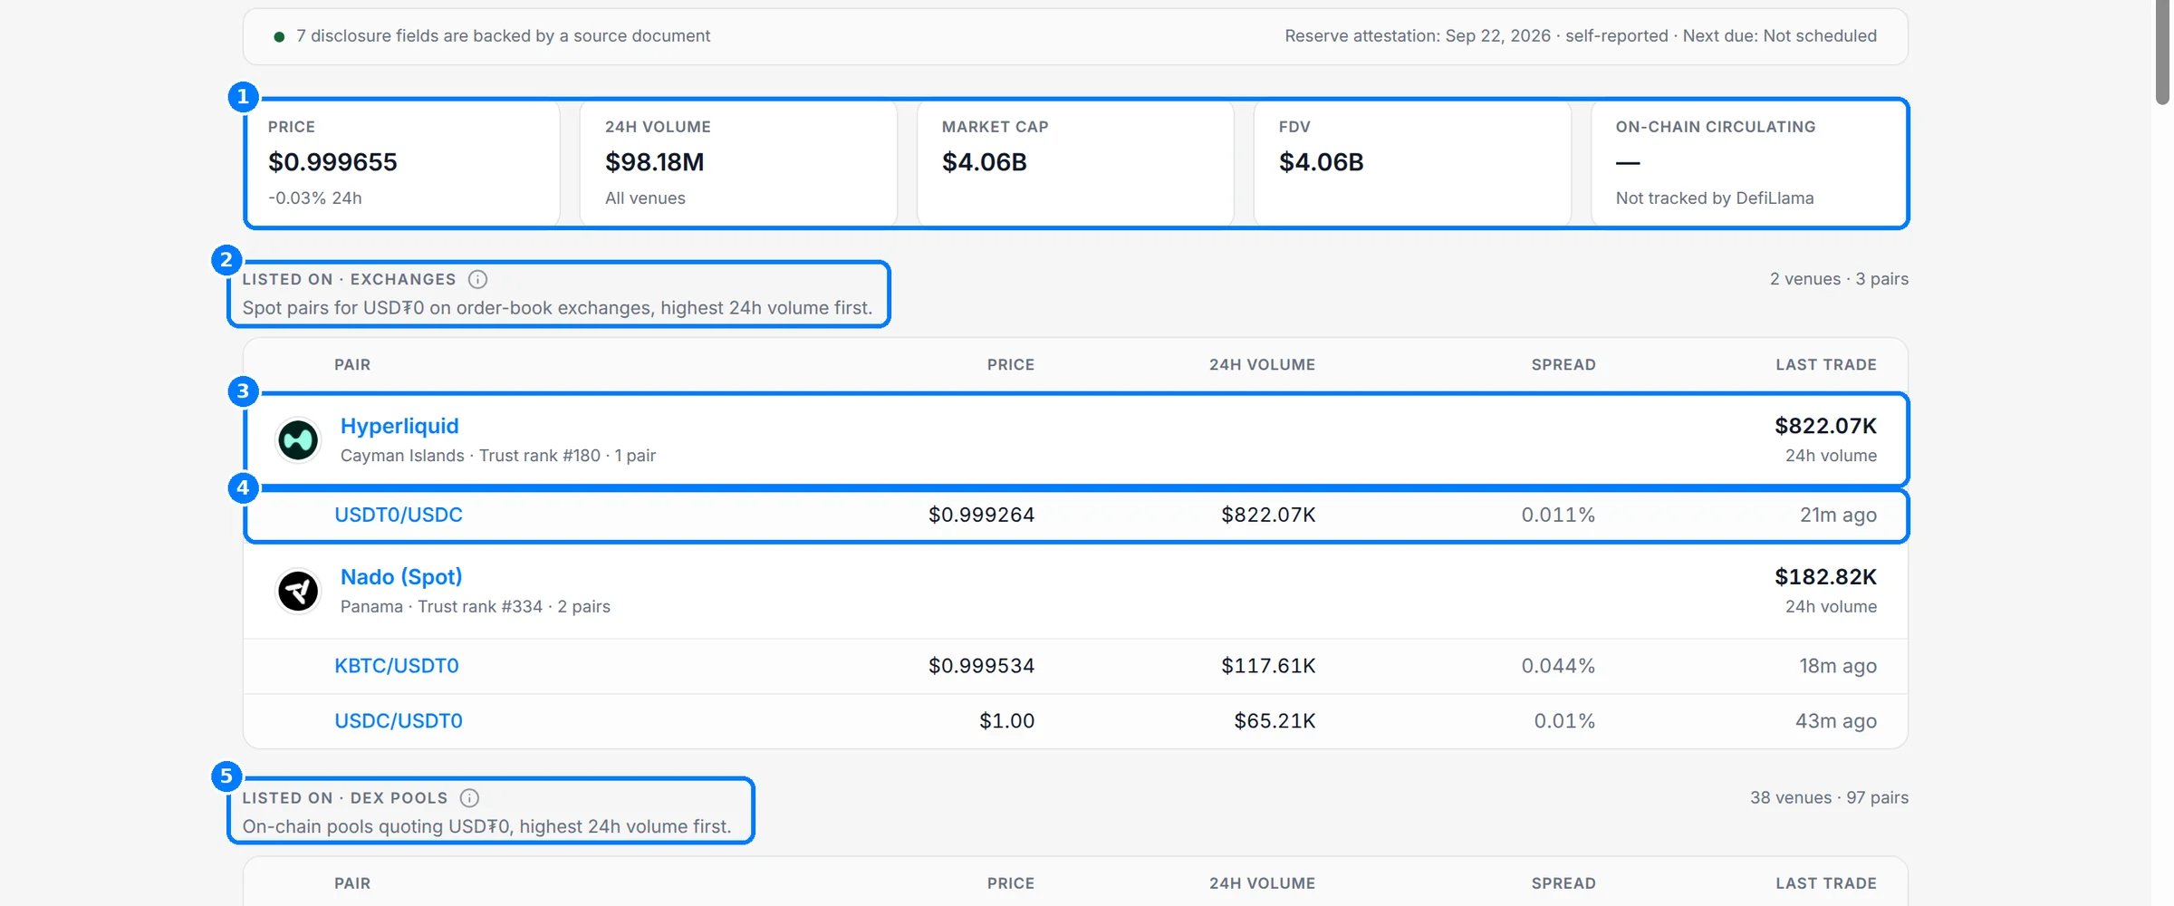Select the $0.999655 price value
This screenshot has width=2174, height=906.
pyautogui.click(x=332, y=162)
